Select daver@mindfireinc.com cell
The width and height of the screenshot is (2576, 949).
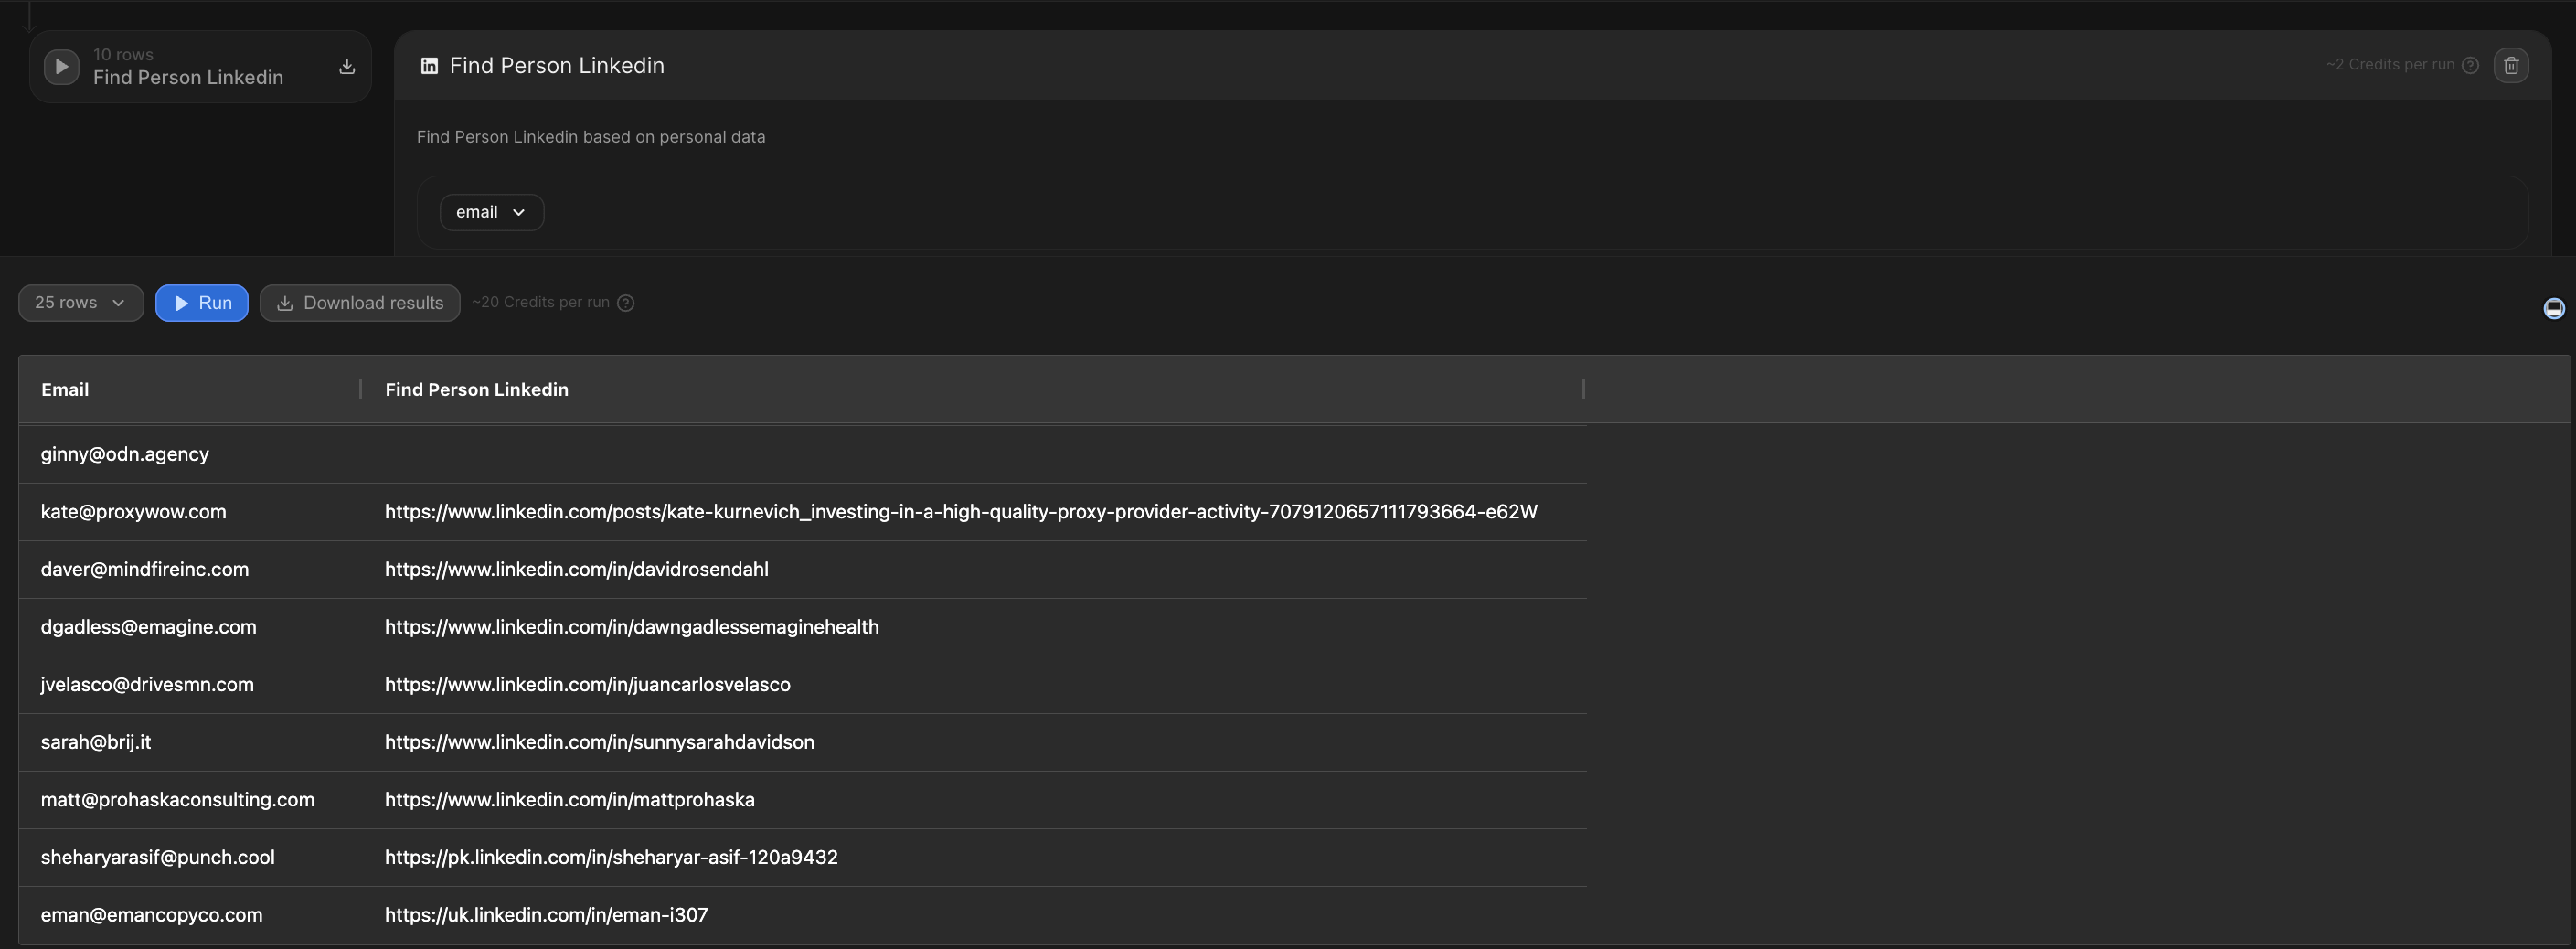coord(190,569)
